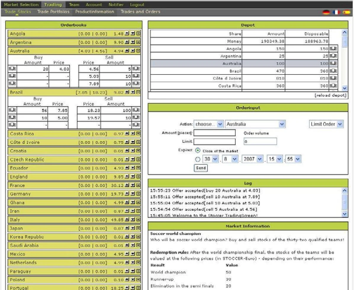The width and height of the screenshot is (354, 290).
Task: Click the Amount (pieces) input field
Action: point(215,133)
